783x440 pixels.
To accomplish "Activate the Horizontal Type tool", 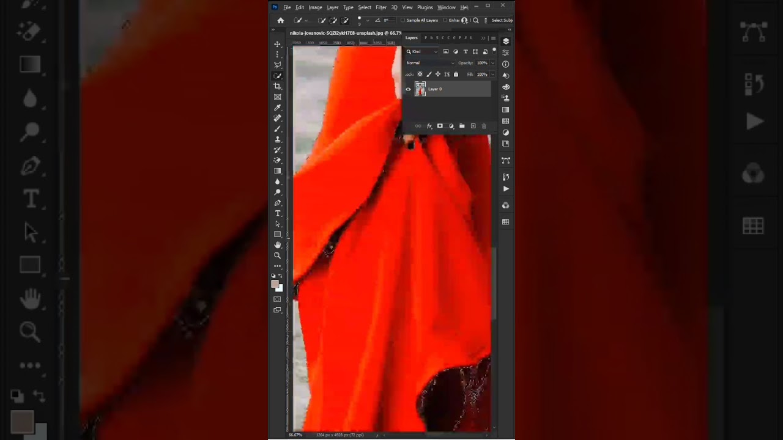I will click(278, 213).
